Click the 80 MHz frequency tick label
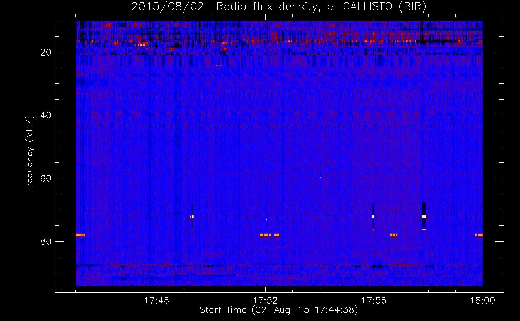This screenshot has height=321, width=520. 46,241
